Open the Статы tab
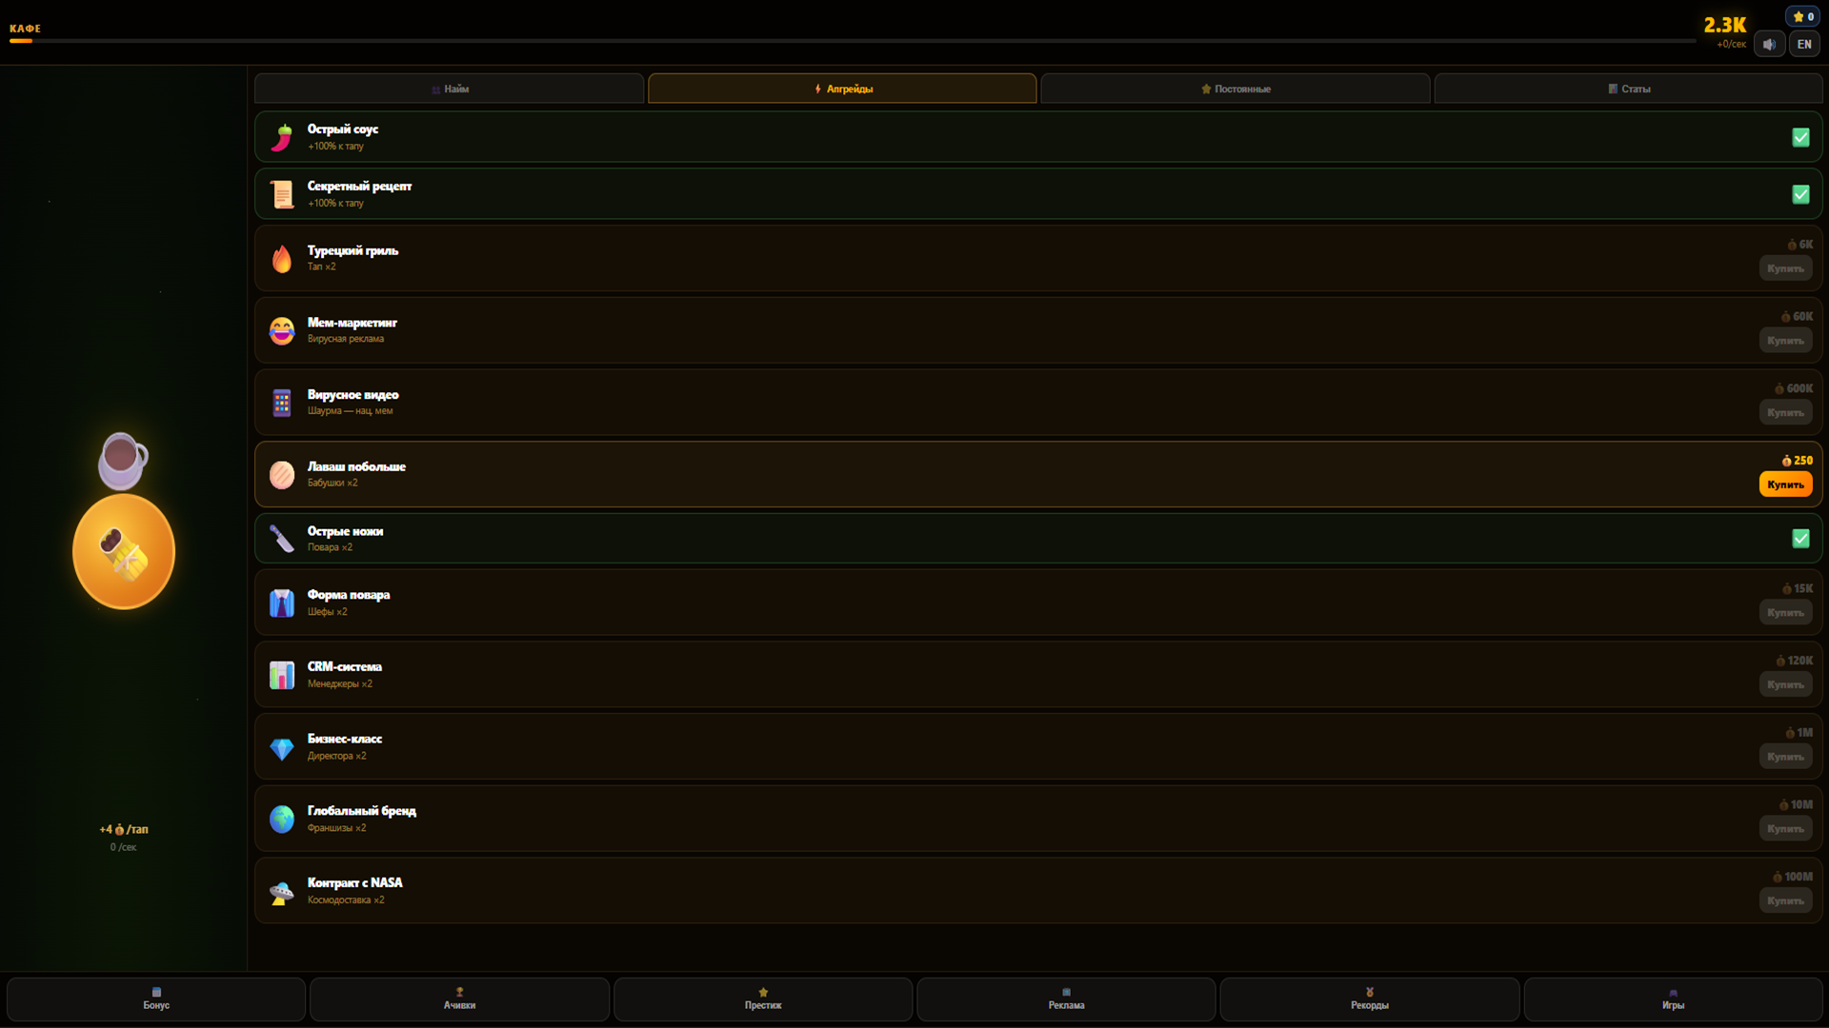The image size is (1829, 1028). pyautogui.click(x=1628, y=89)
